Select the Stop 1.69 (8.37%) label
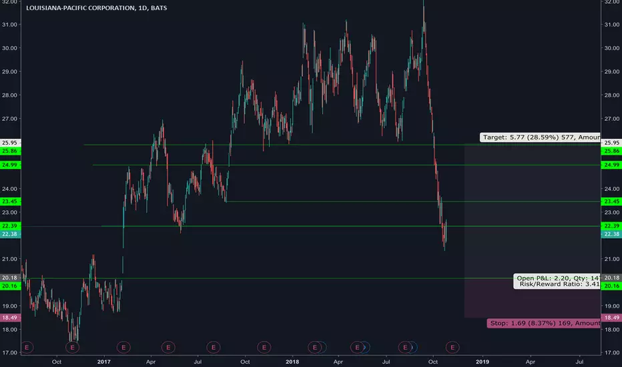 pos(543,323)
